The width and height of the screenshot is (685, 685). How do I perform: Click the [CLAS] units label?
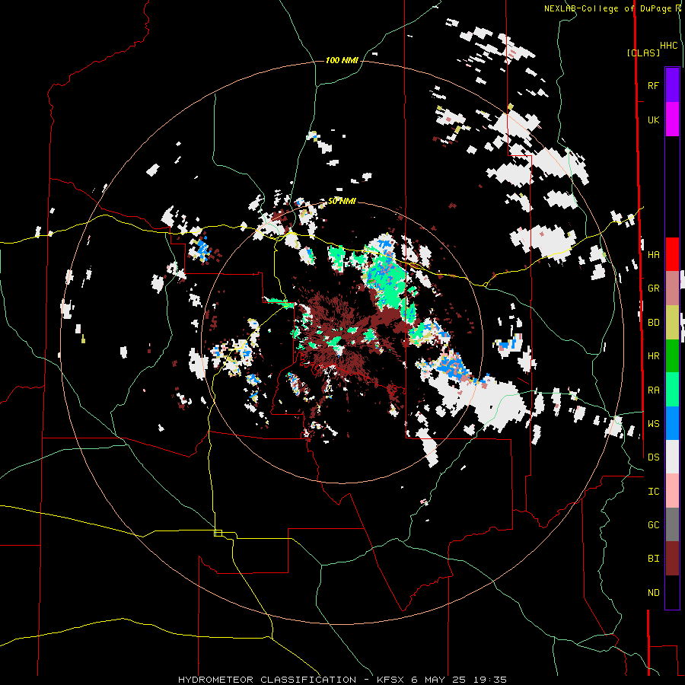643,53
